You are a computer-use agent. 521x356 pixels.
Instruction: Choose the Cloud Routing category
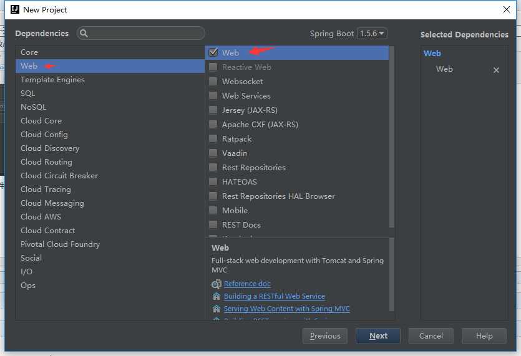(x=110, y=161)
